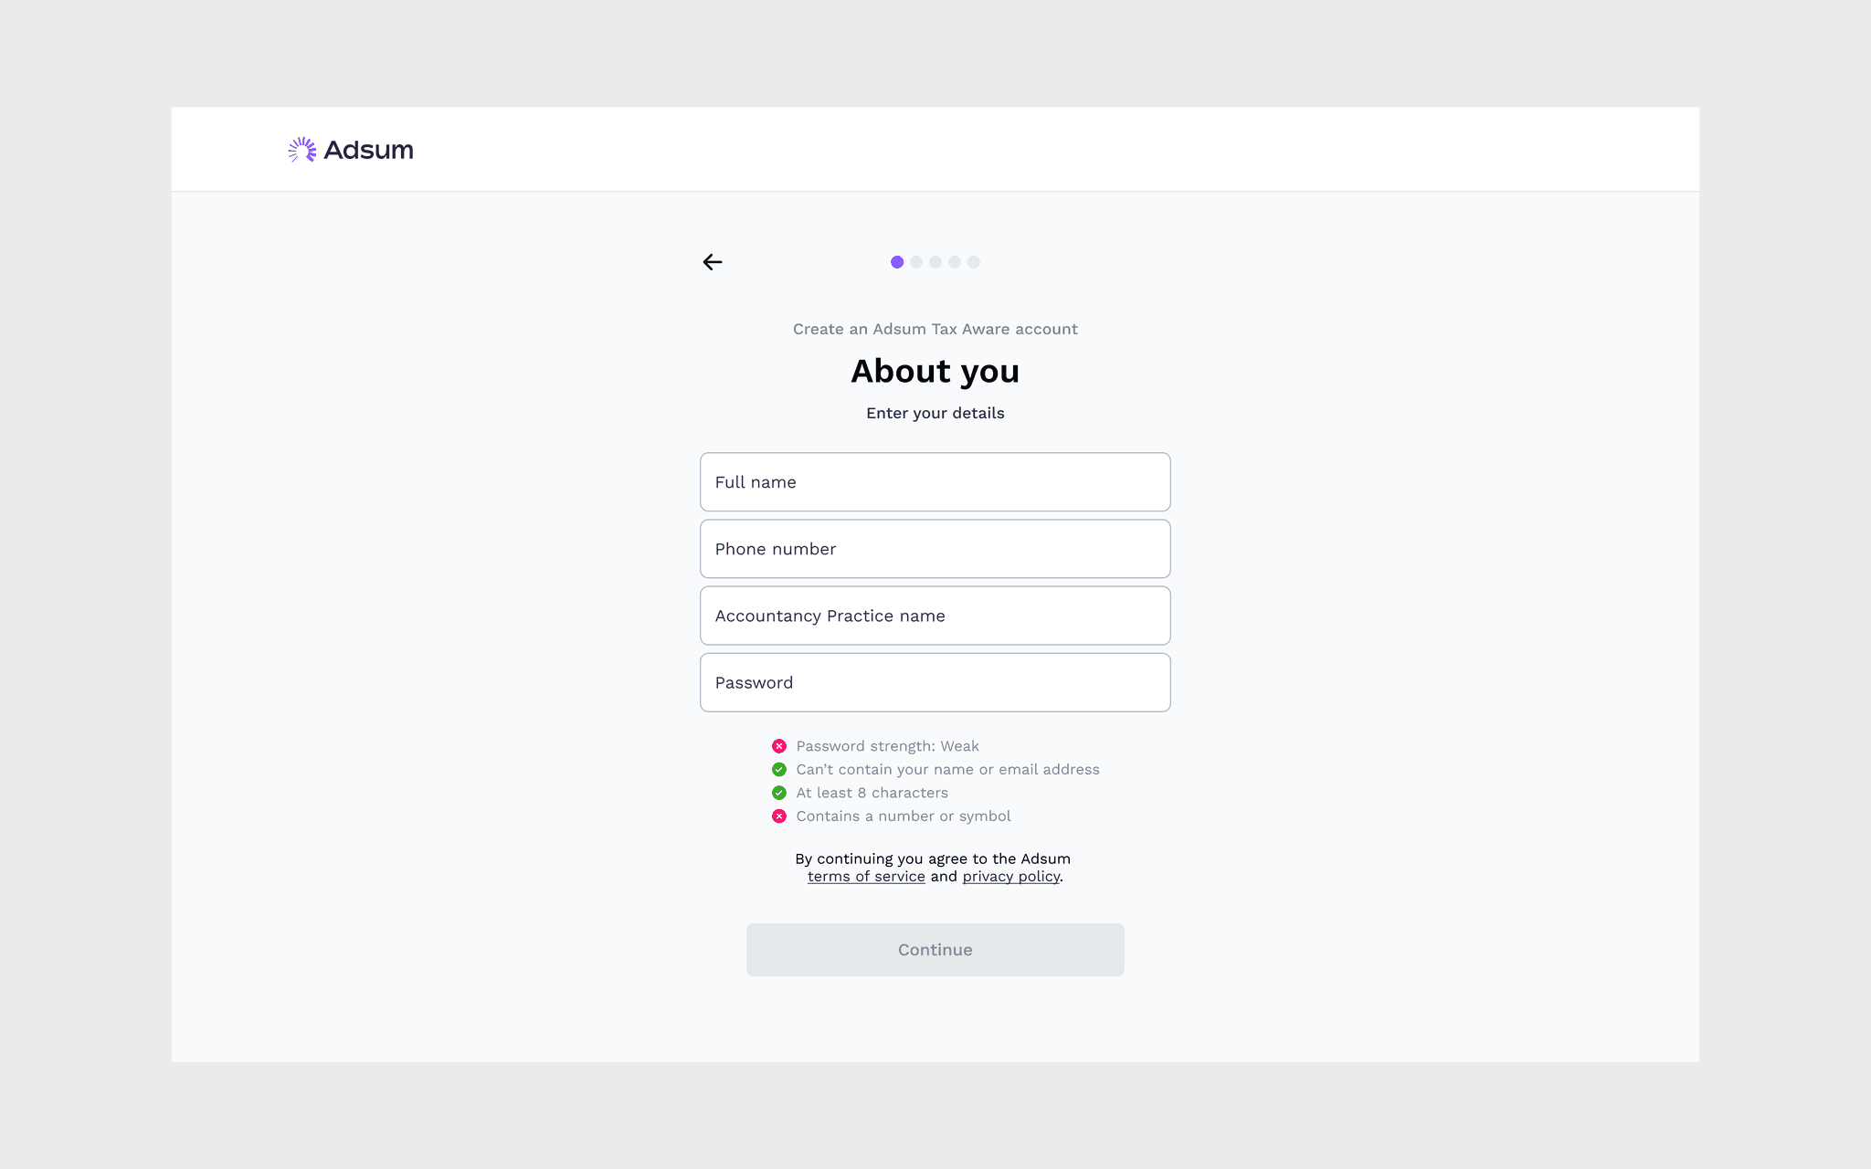Click the last progress dot
Image resolution: width=1871 pixels, height=1169 pixels.
coord(974,262)
